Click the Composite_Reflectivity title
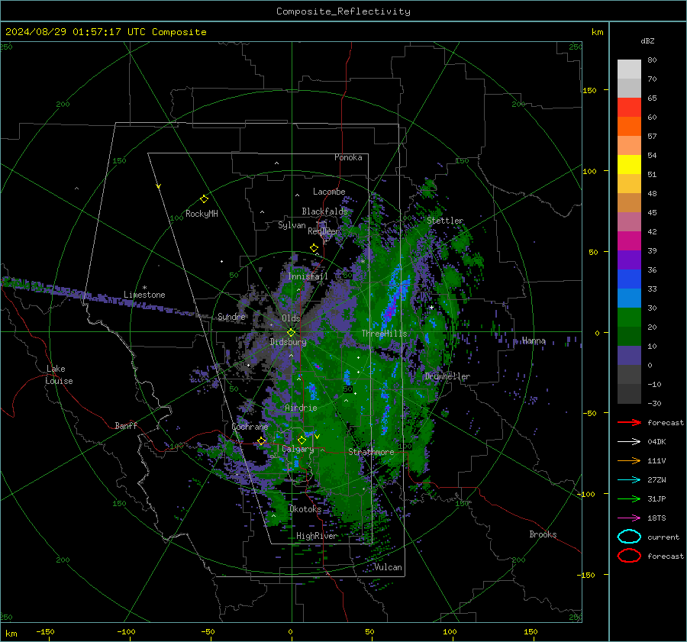687x642 pixels. (x=343, y=11)
